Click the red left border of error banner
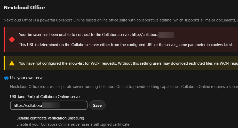Image resolution: width=238 pixels, height=128 pixels. pyautogui.click(x=4, y=40)
